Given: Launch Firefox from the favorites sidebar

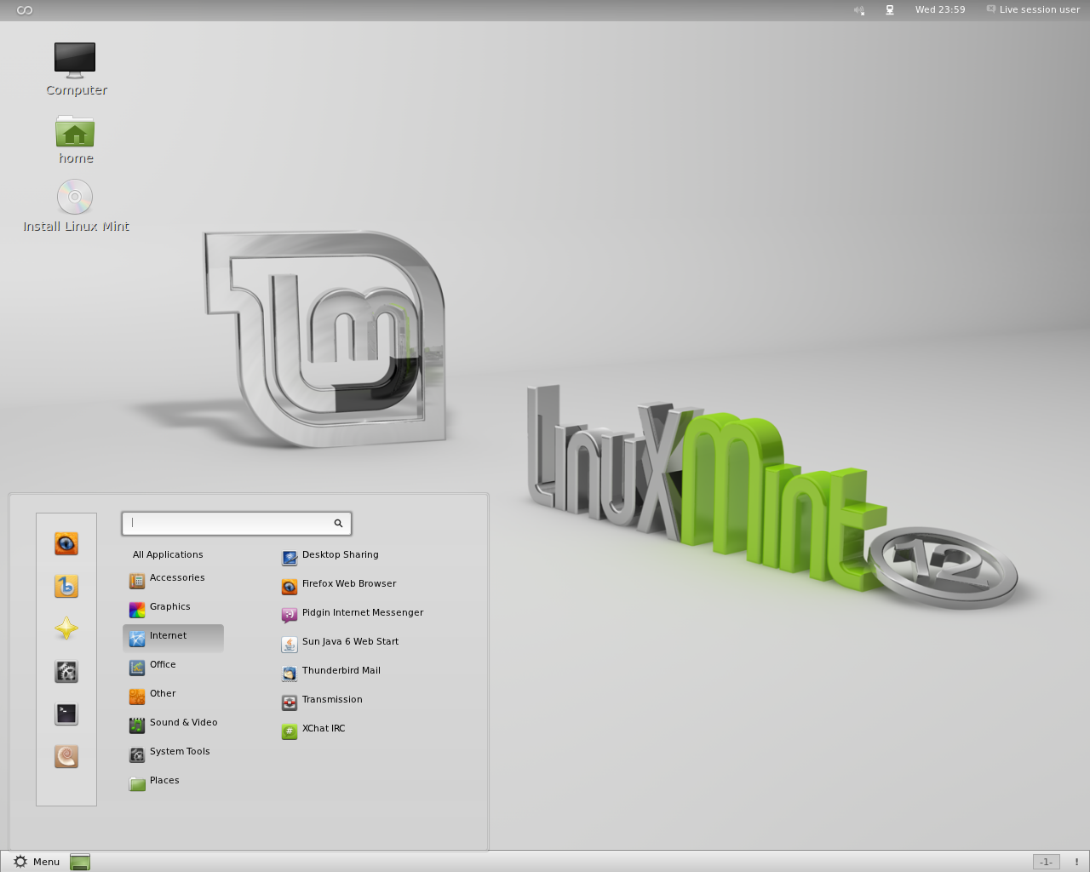Looking at the screenshot, I should pyautogui.click(x=66, y=543).
